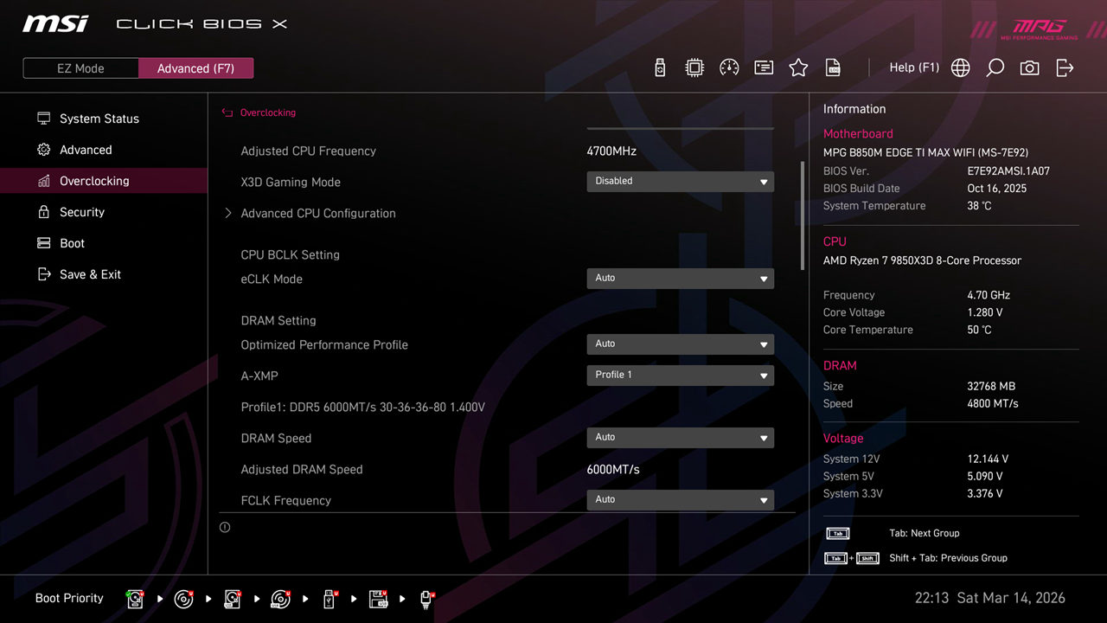The height and width of the screenshot is (623, 1107).
Task: Open the DRAM Speed dropdown
Action: (680, 438)
